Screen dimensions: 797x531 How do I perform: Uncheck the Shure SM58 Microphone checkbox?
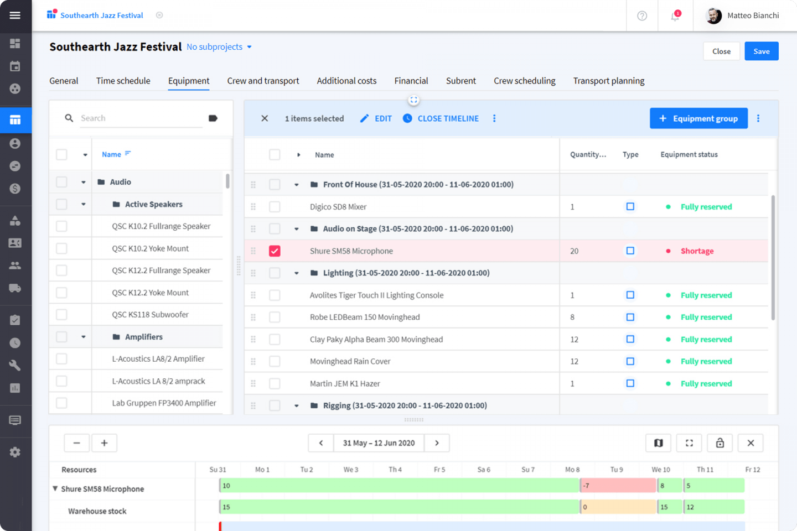point(275,251)
